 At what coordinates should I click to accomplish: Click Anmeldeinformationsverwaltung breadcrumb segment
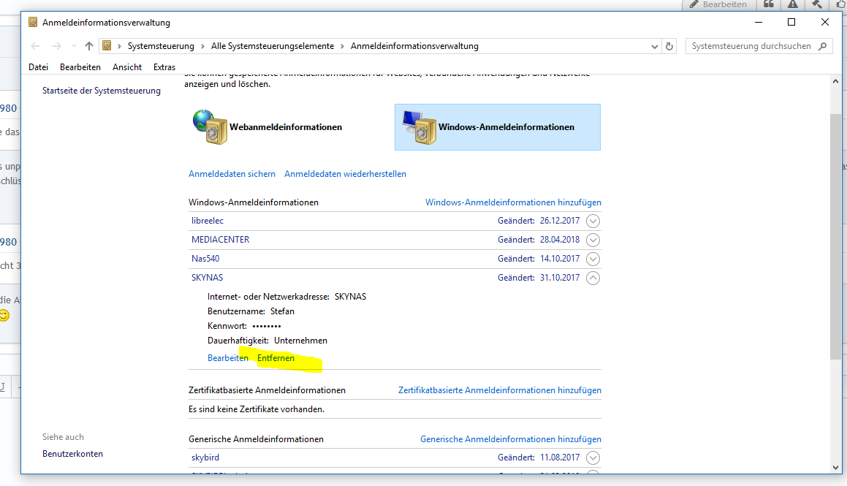point(415,47)
